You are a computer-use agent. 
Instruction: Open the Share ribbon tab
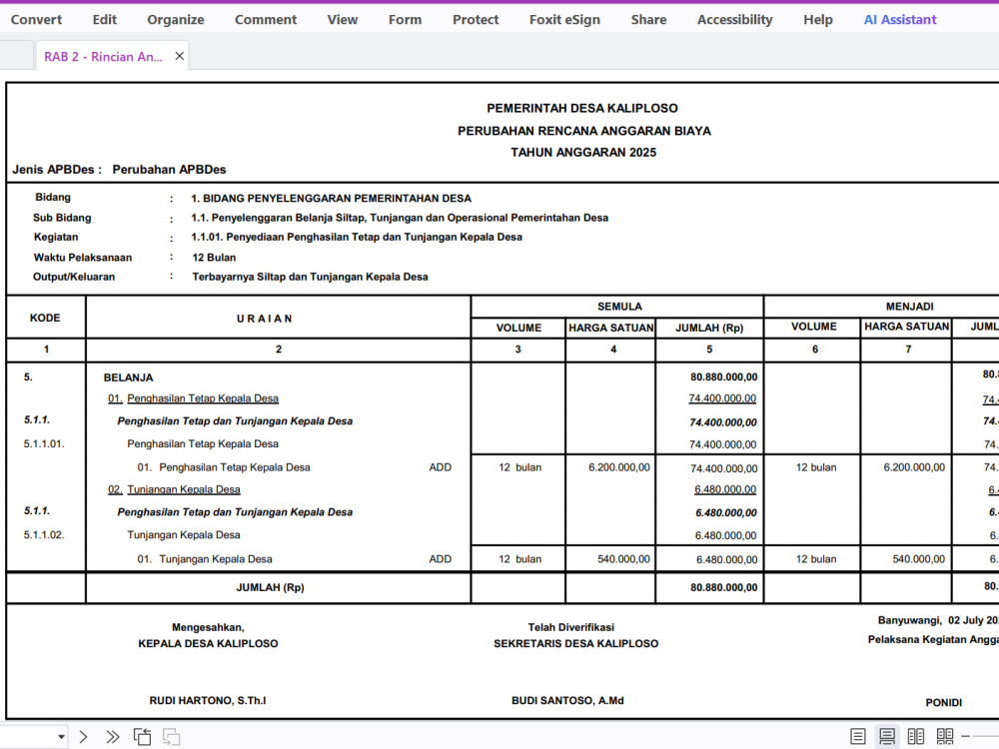pyautogui.click(x=649, y=20)
